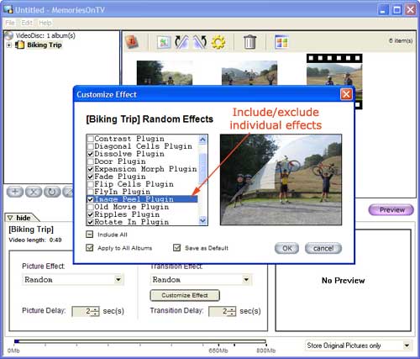
Task: Click the add album plus button
Action: (x=15, y=192)
